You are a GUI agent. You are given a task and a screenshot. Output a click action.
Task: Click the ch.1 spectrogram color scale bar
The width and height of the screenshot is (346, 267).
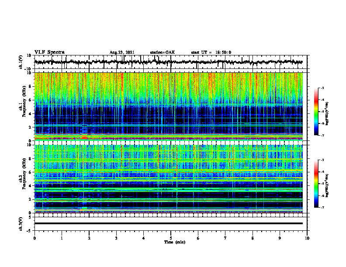316,112
